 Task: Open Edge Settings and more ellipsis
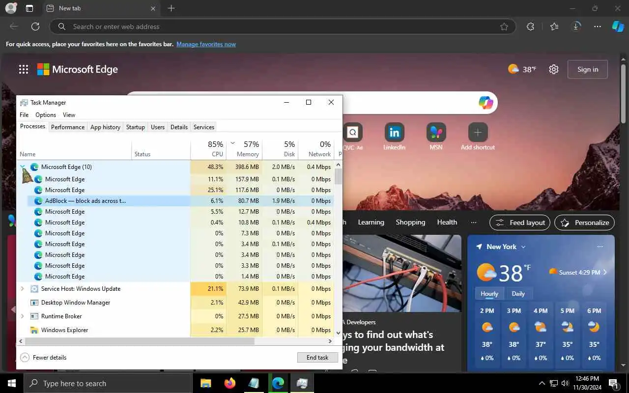598,27
